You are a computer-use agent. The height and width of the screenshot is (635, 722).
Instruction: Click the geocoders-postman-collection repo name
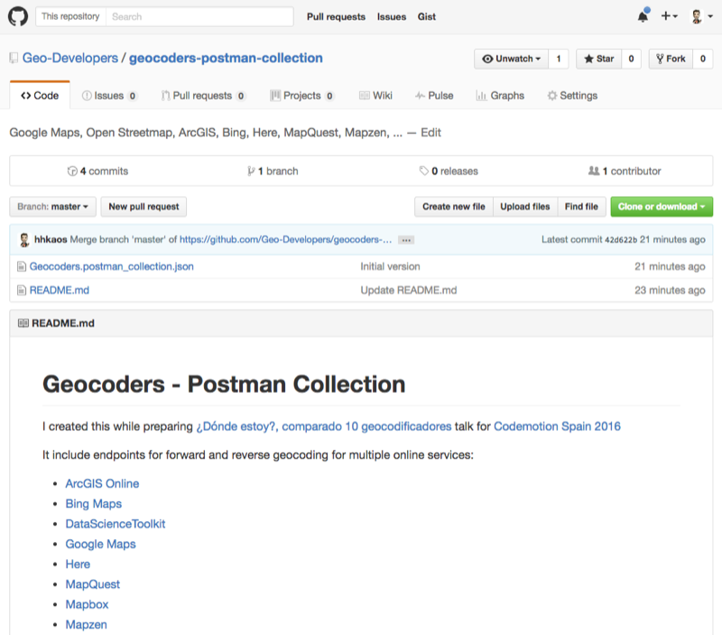226,58
